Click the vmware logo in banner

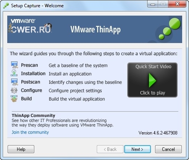coord(23,21)
